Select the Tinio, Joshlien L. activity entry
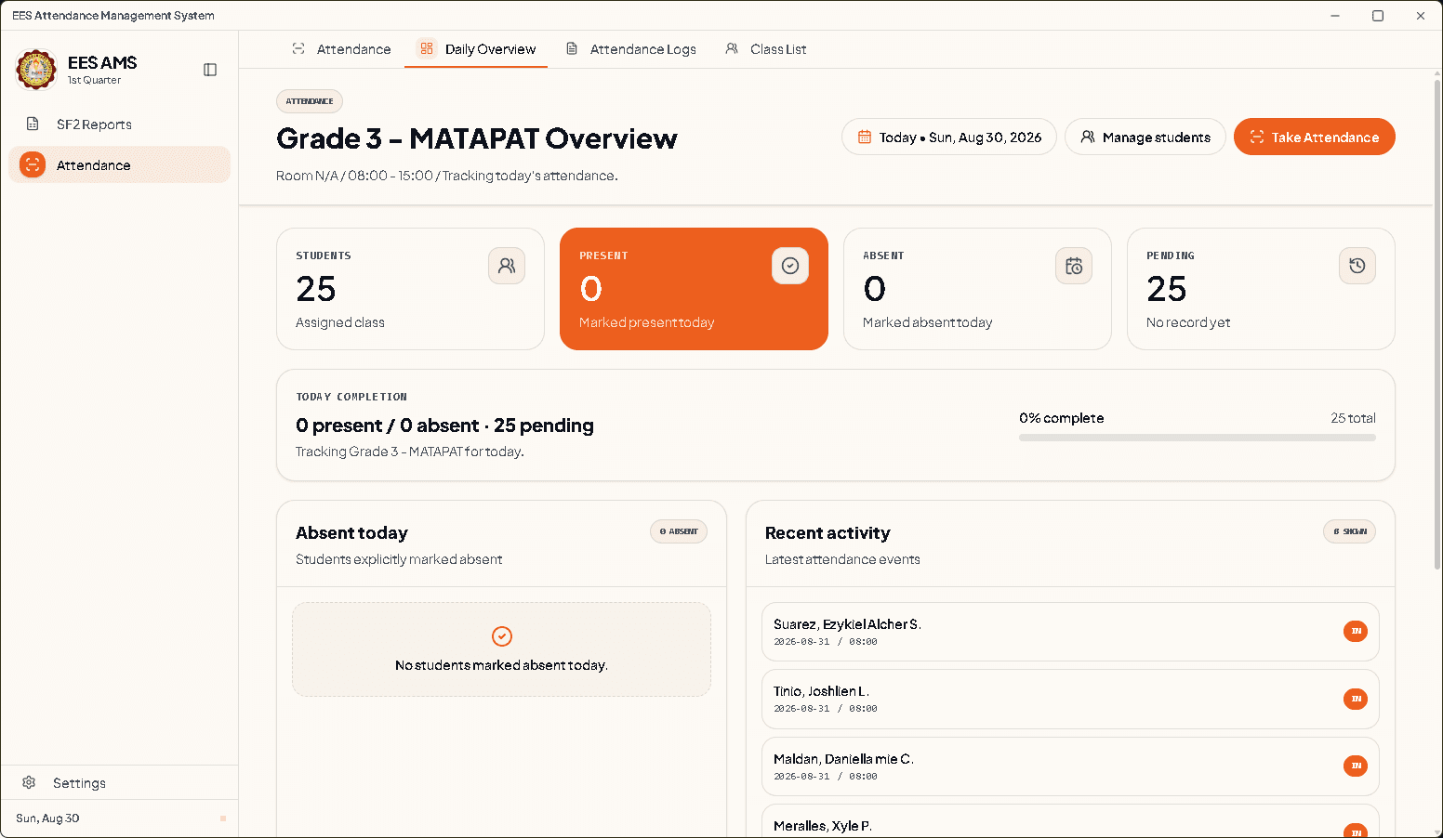Screen dimensions: 1443x838 click(1070, 700)
